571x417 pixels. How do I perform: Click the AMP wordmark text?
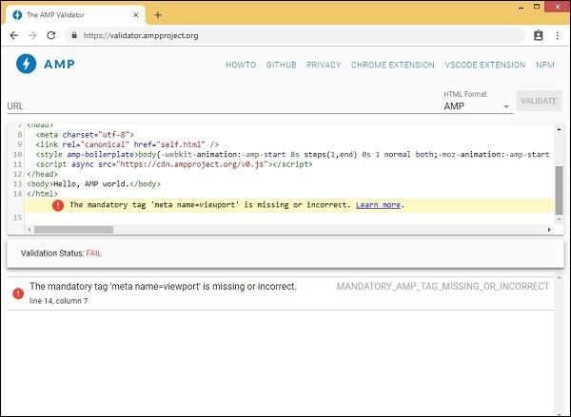tap(59, 64)
